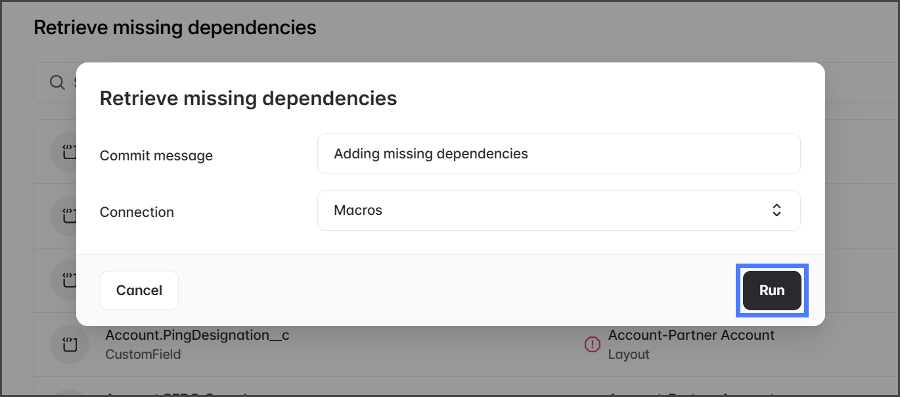Click the dimmed page heading behind dialog
Screen dimensions: 900x397
(x=175, y=28)
